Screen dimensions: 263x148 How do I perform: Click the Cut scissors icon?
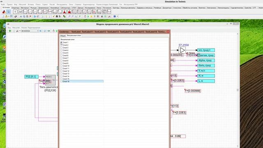click(x=21, y=16)
